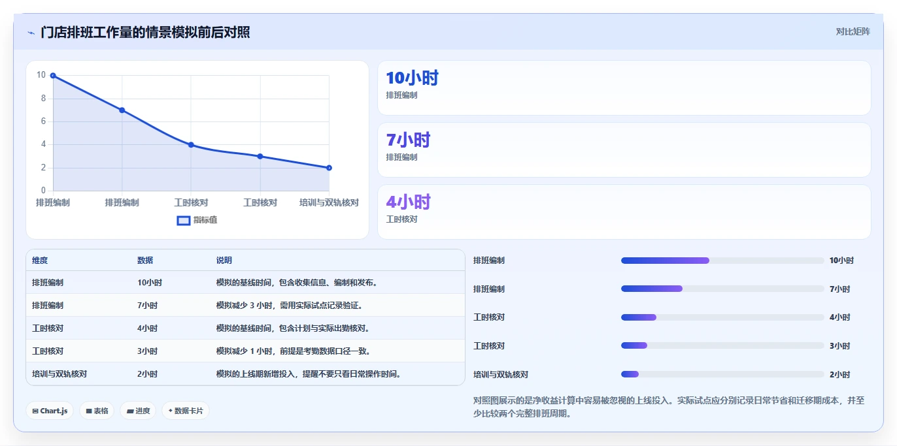Open the 4小时 stat card
Screen dimensions: 897x446
tap(624, 212)
